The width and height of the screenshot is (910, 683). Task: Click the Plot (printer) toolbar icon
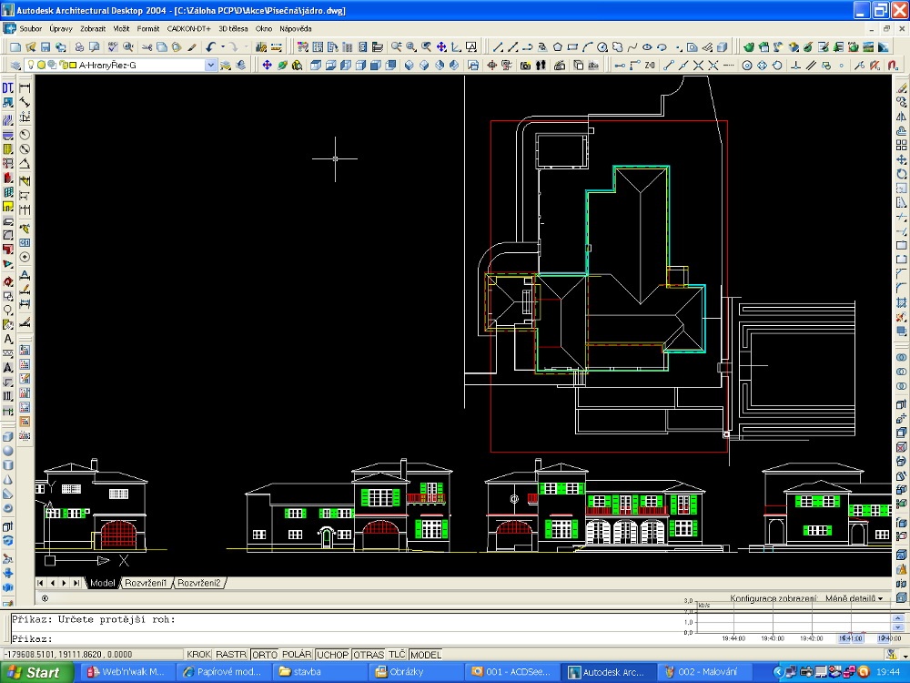click(x=79, y=47)
